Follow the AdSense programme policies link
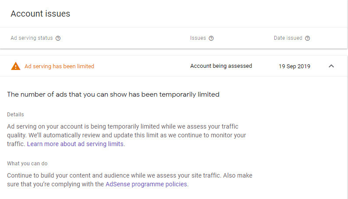 pyautogui.click(x=146, y=184)
